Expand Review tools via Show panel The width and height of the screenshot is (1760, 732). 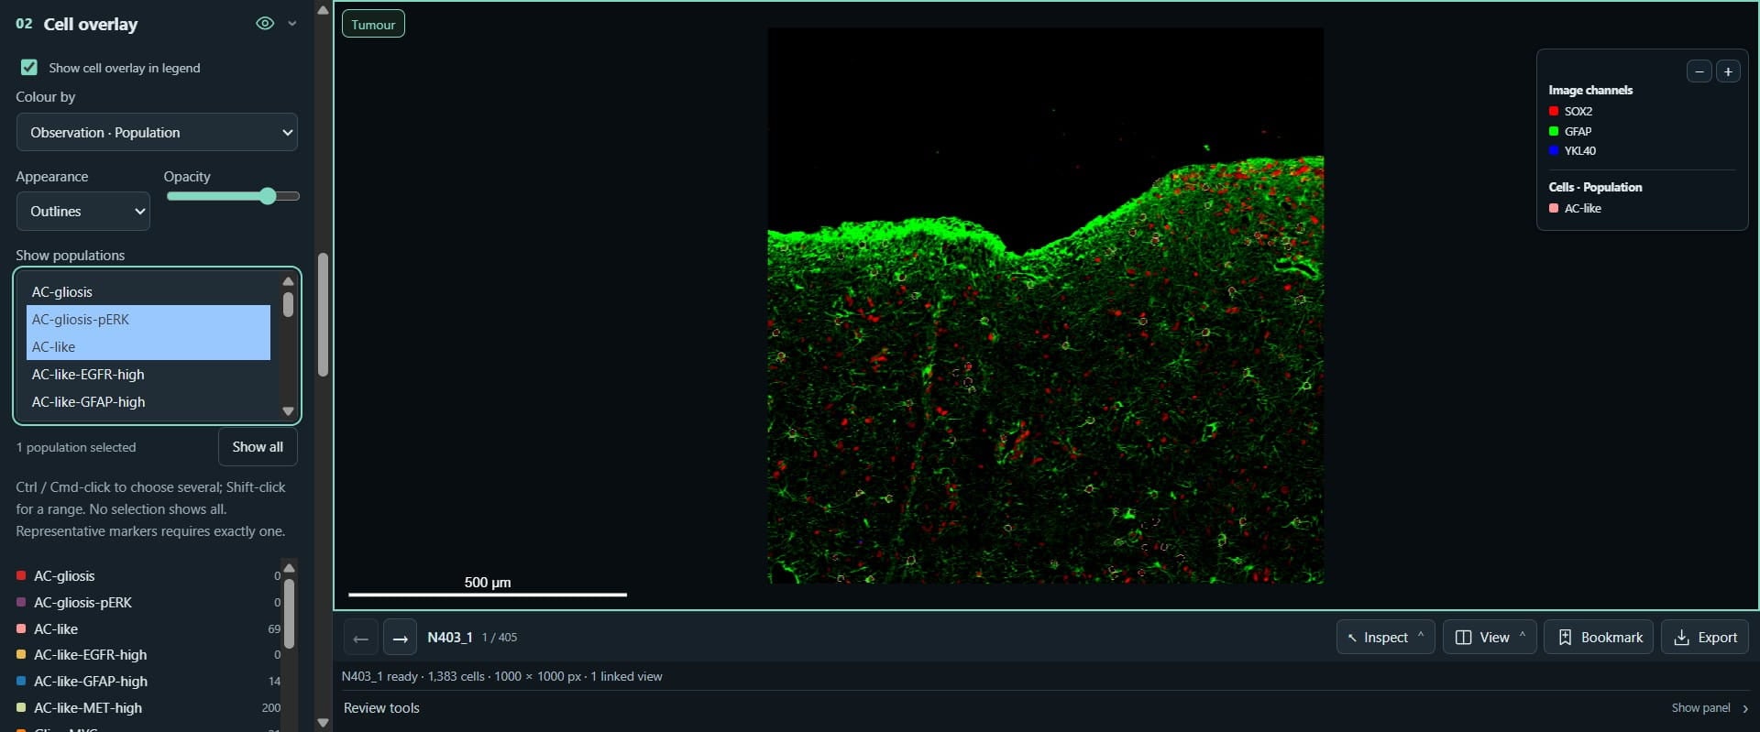(x=1710, y=708)
